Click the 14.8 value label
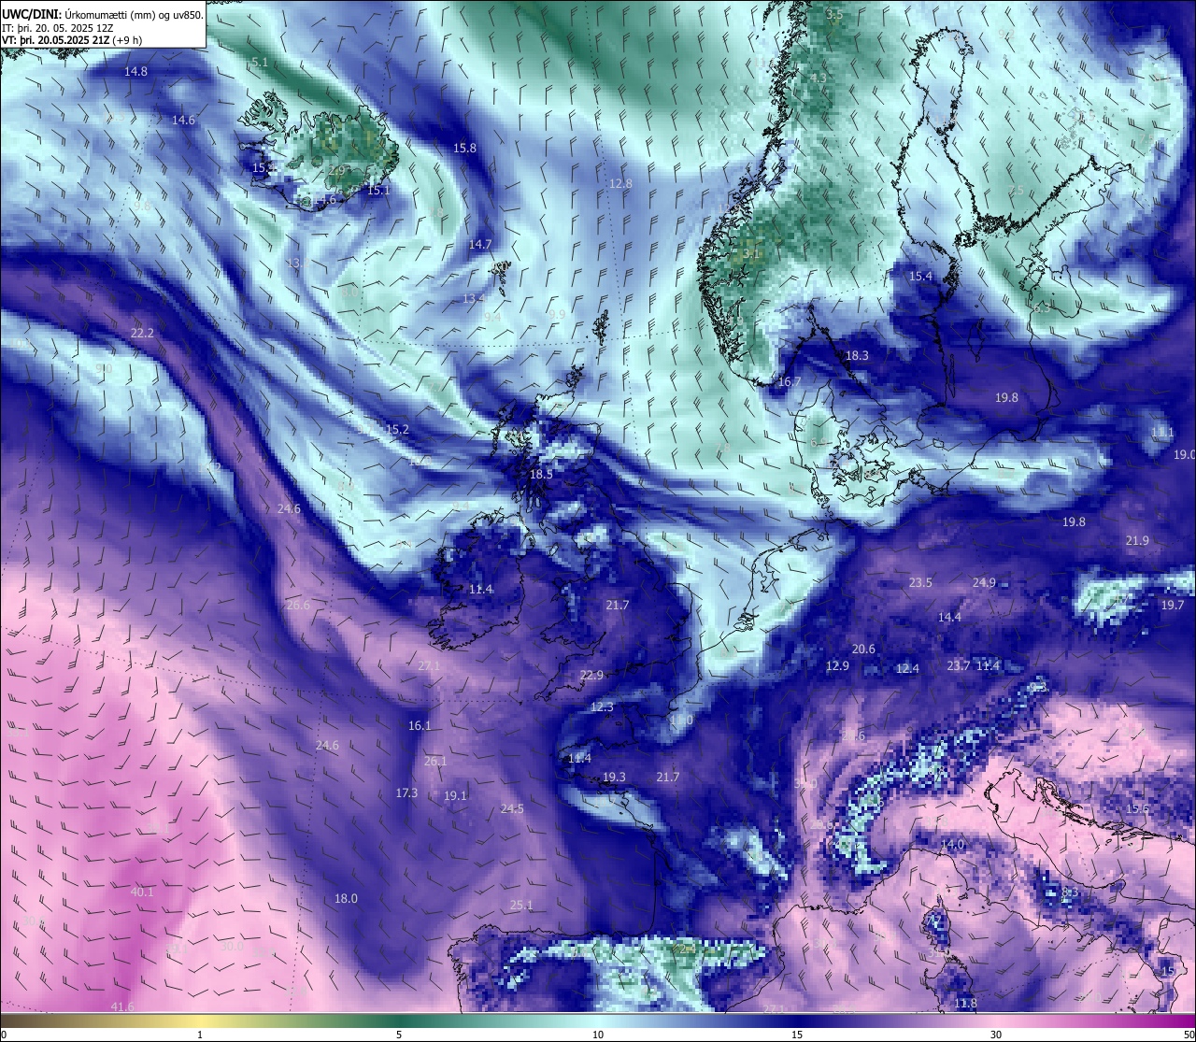This screenshot has width=1196, height=1042. click(136, 71)
